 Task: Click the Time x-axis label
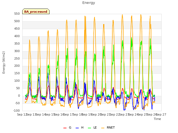point(157,119)
